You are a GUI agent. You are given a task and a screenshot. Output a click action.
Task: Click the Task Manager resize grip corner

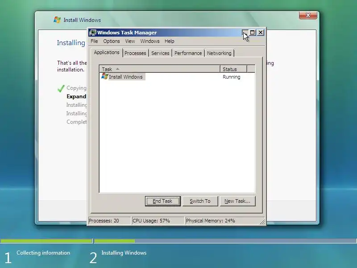[262, 222]
